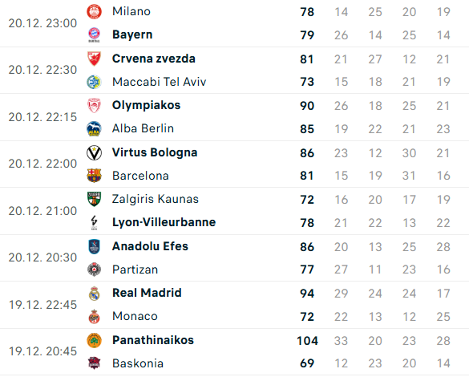Image resolution: width=469 pixels, height=377 pixels.
Task: Click the Crvena zvezda logo
Action: point(94,59)
